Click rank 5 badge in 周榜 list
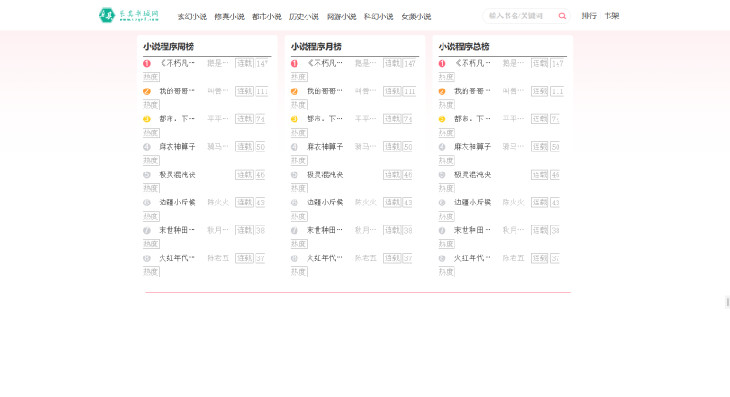Viewport: 730px width, 397px height. coord(147,175)
